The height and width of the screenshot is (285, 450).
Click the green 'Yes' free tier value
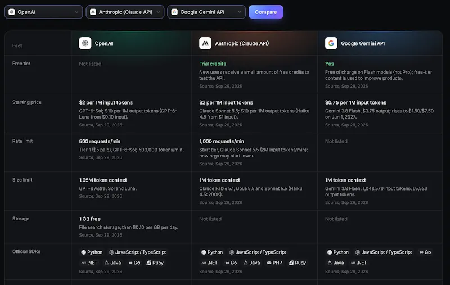click(x=330, y=64)
